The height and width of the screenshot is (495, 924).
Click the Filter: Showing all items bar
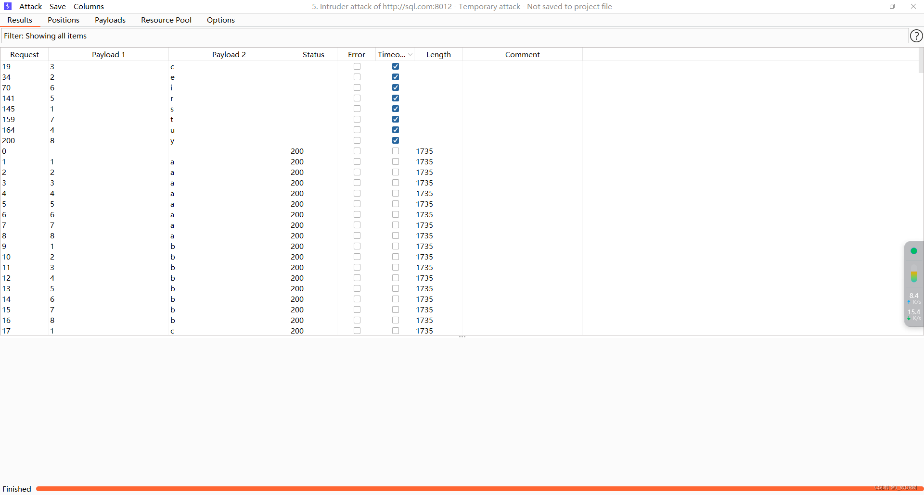(x=455, y=36)
